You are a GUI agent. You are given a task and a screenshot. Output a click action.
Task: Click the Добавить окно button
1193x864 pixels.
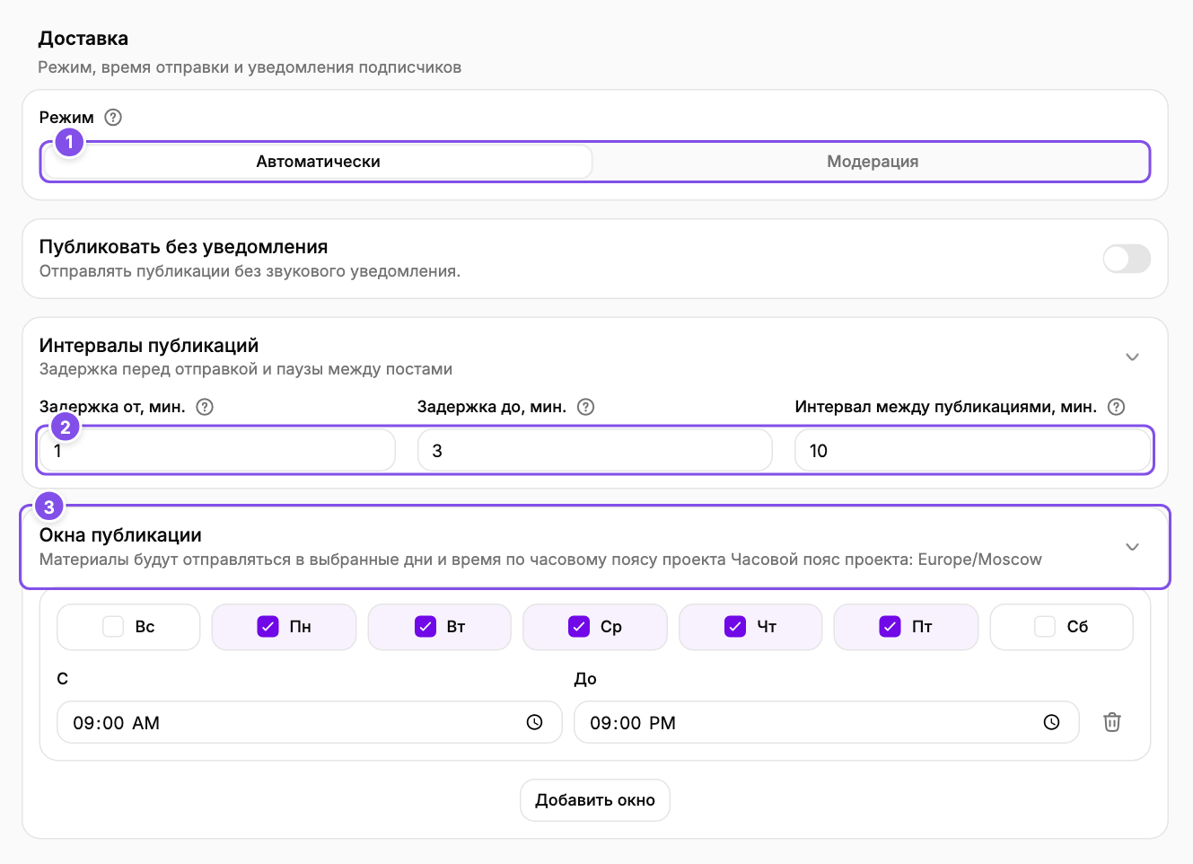pos(595,800)
